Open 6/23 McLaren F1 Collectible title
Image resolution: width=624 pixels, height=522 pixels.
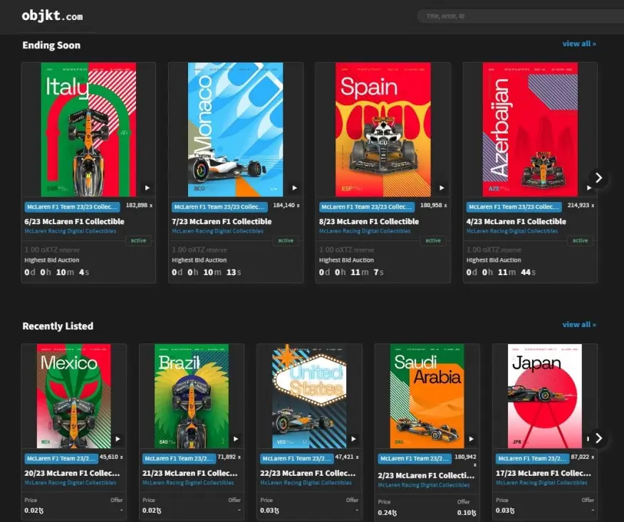tap(74, 221)
